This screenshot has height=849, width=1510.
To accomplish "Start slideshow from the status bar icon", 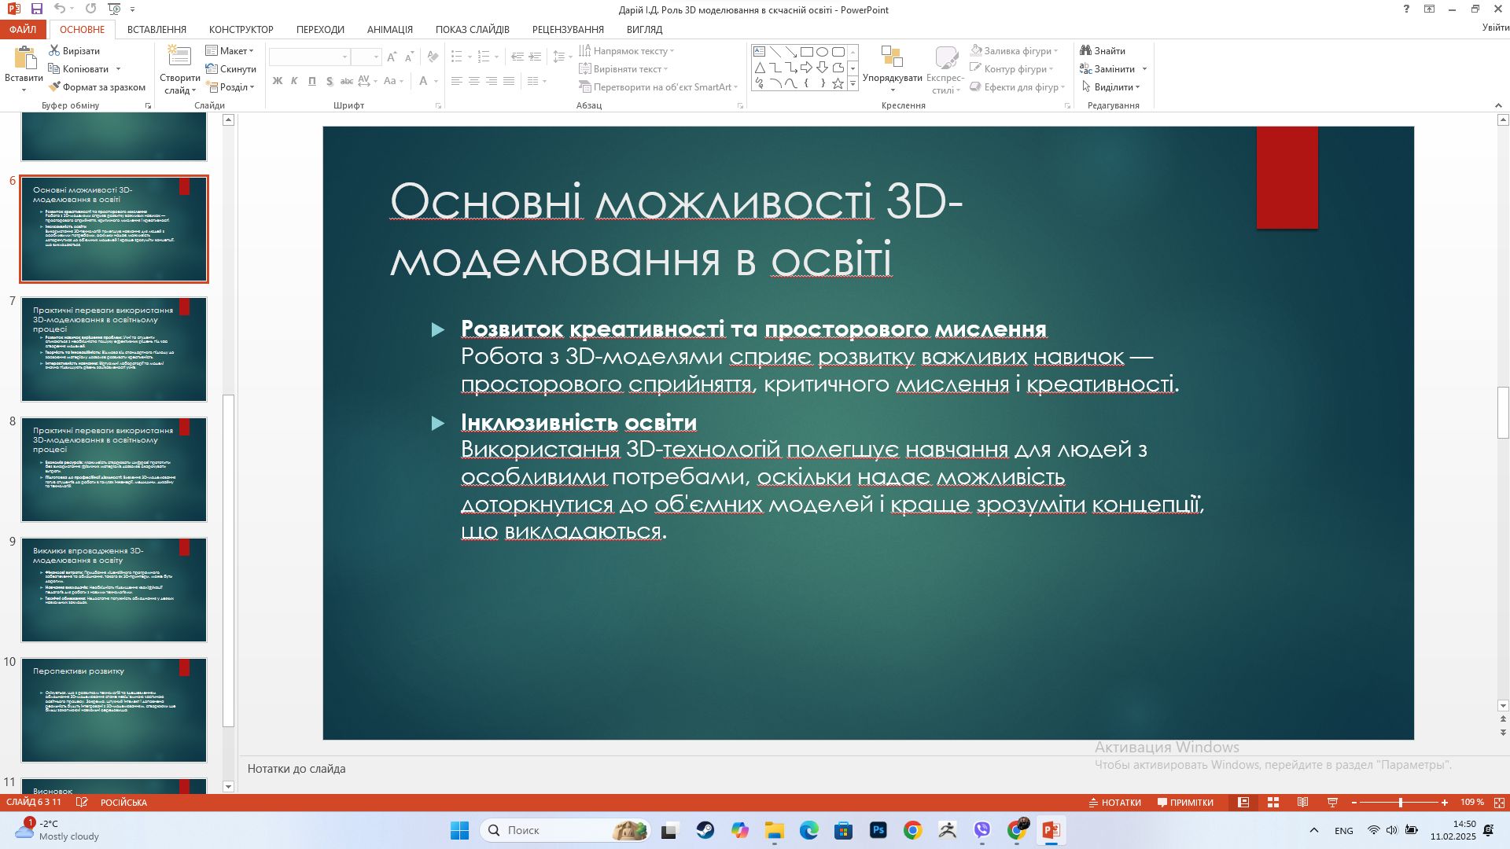I will coord(1333,803).
